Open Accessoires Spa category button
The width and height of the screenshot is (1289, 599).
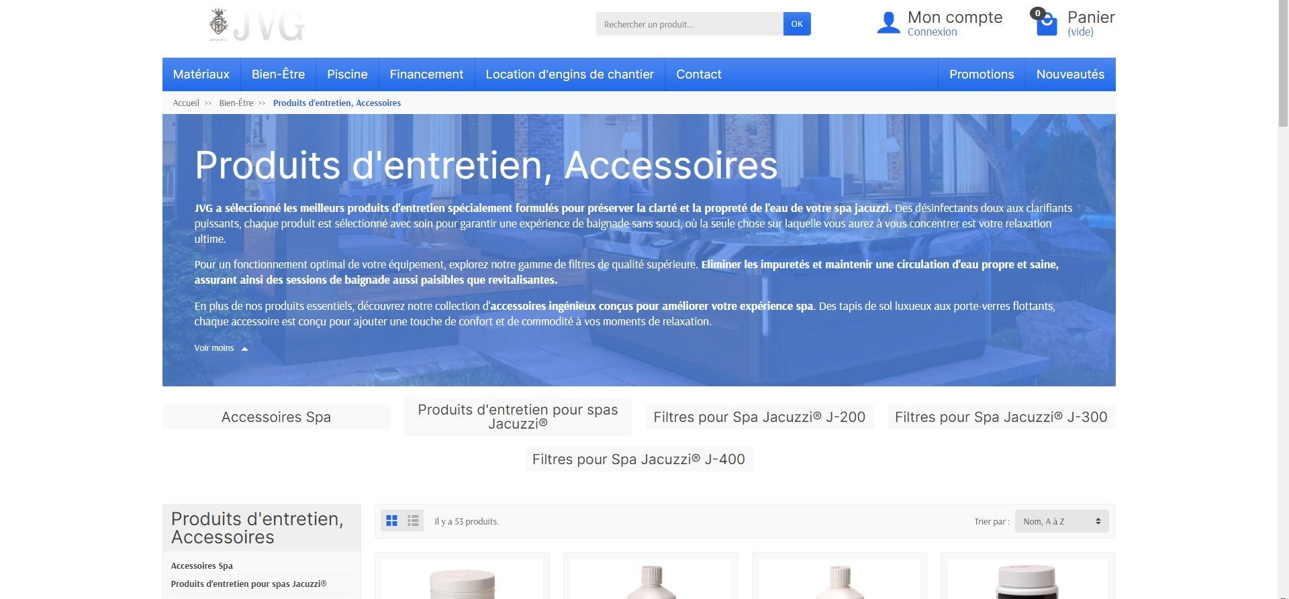(x=276, y=417)
